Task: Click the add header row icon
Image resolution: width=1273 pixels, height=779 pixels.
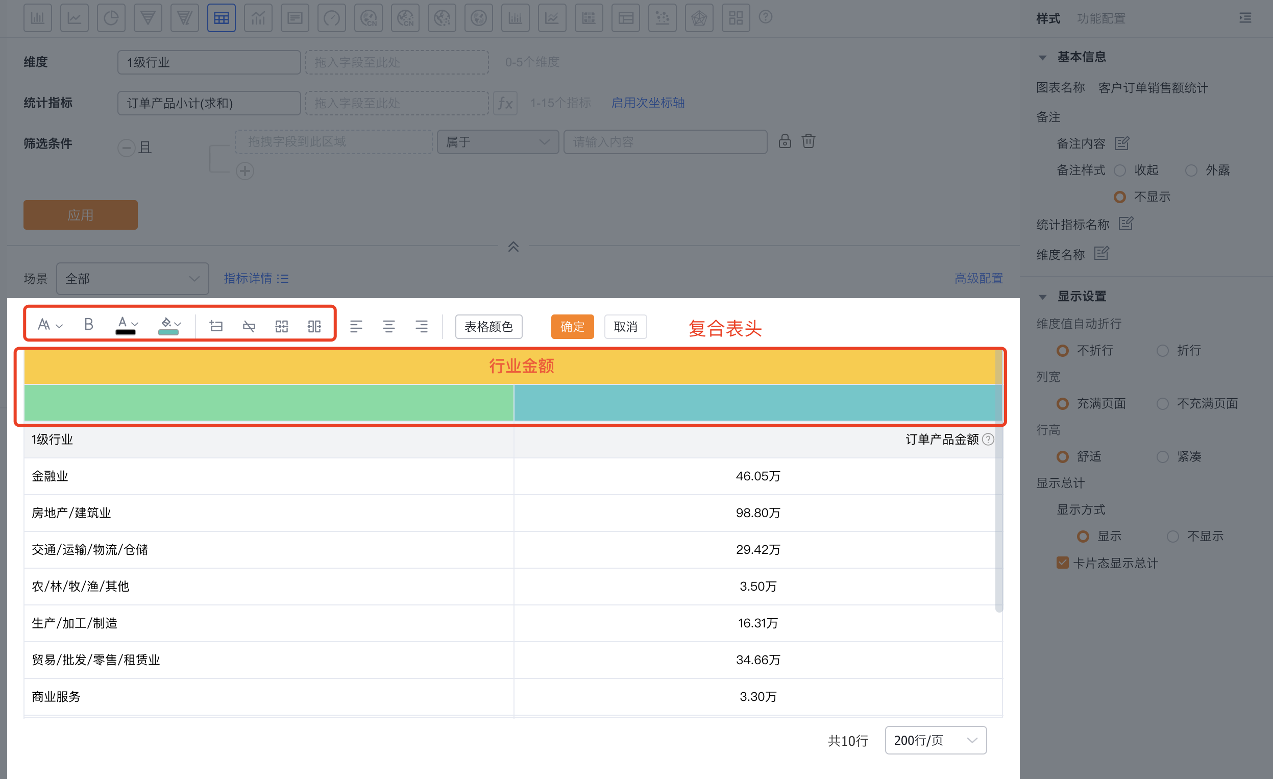Action: (x=216, y=326)
